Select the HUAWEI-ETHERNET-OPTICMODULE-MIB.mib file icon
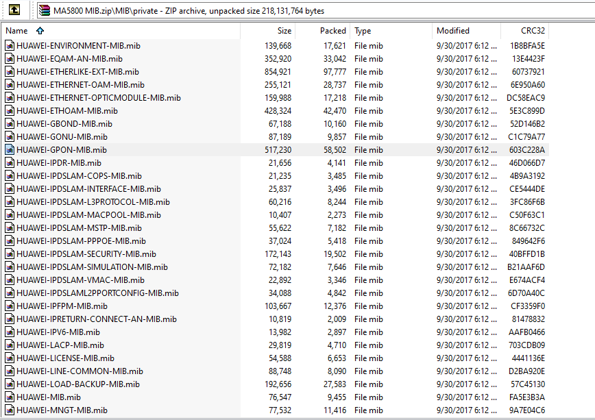Viewport: 595px width, 420px height. (10, 98)
